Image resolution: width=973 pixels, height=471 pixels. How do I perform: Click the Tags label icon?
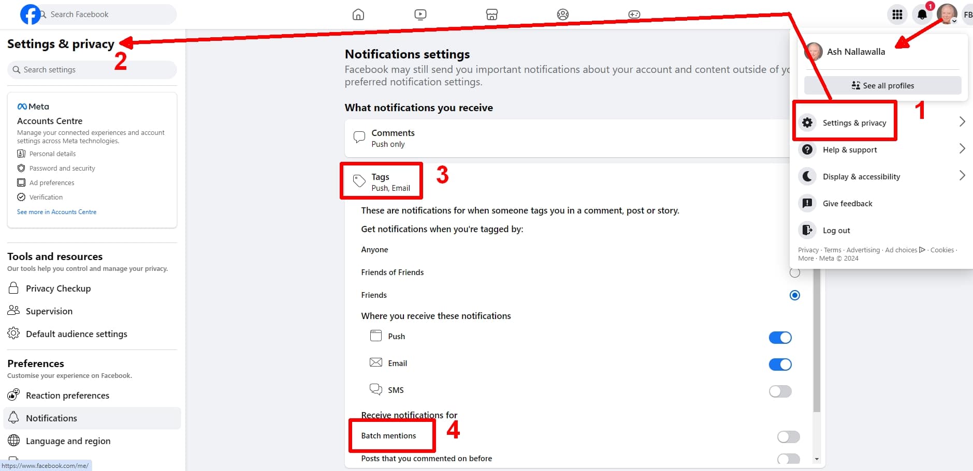359,181
